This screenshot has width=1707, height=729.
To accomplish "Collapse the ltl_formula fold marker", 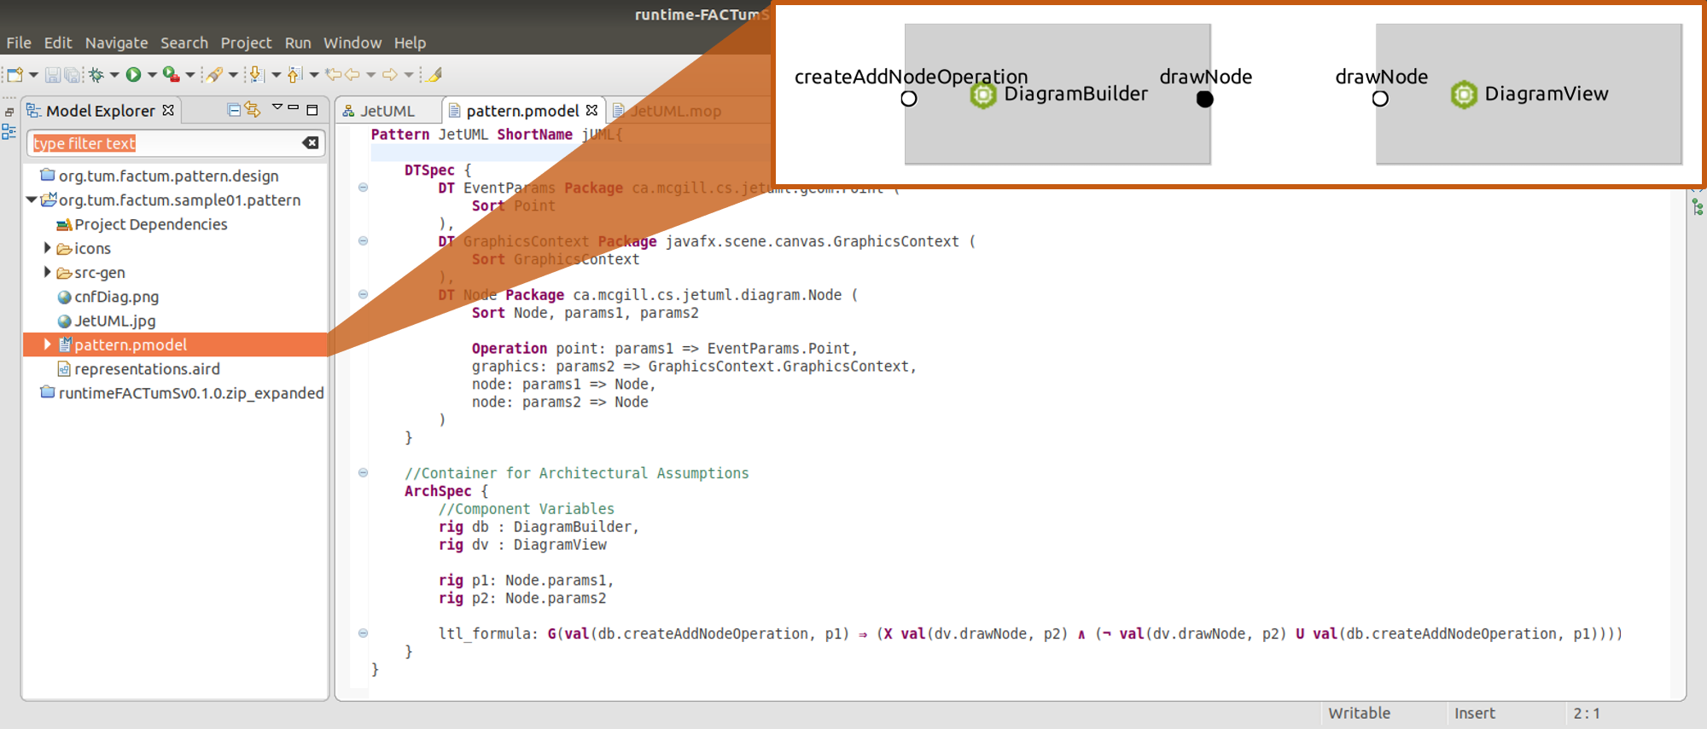I will (x=363, y=634).
